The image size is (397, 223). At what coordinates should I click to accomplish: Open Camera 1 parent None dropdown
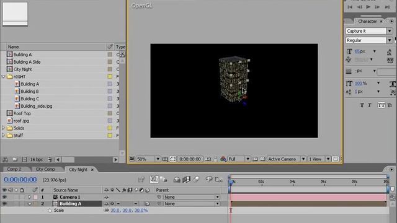click(192, 197)
